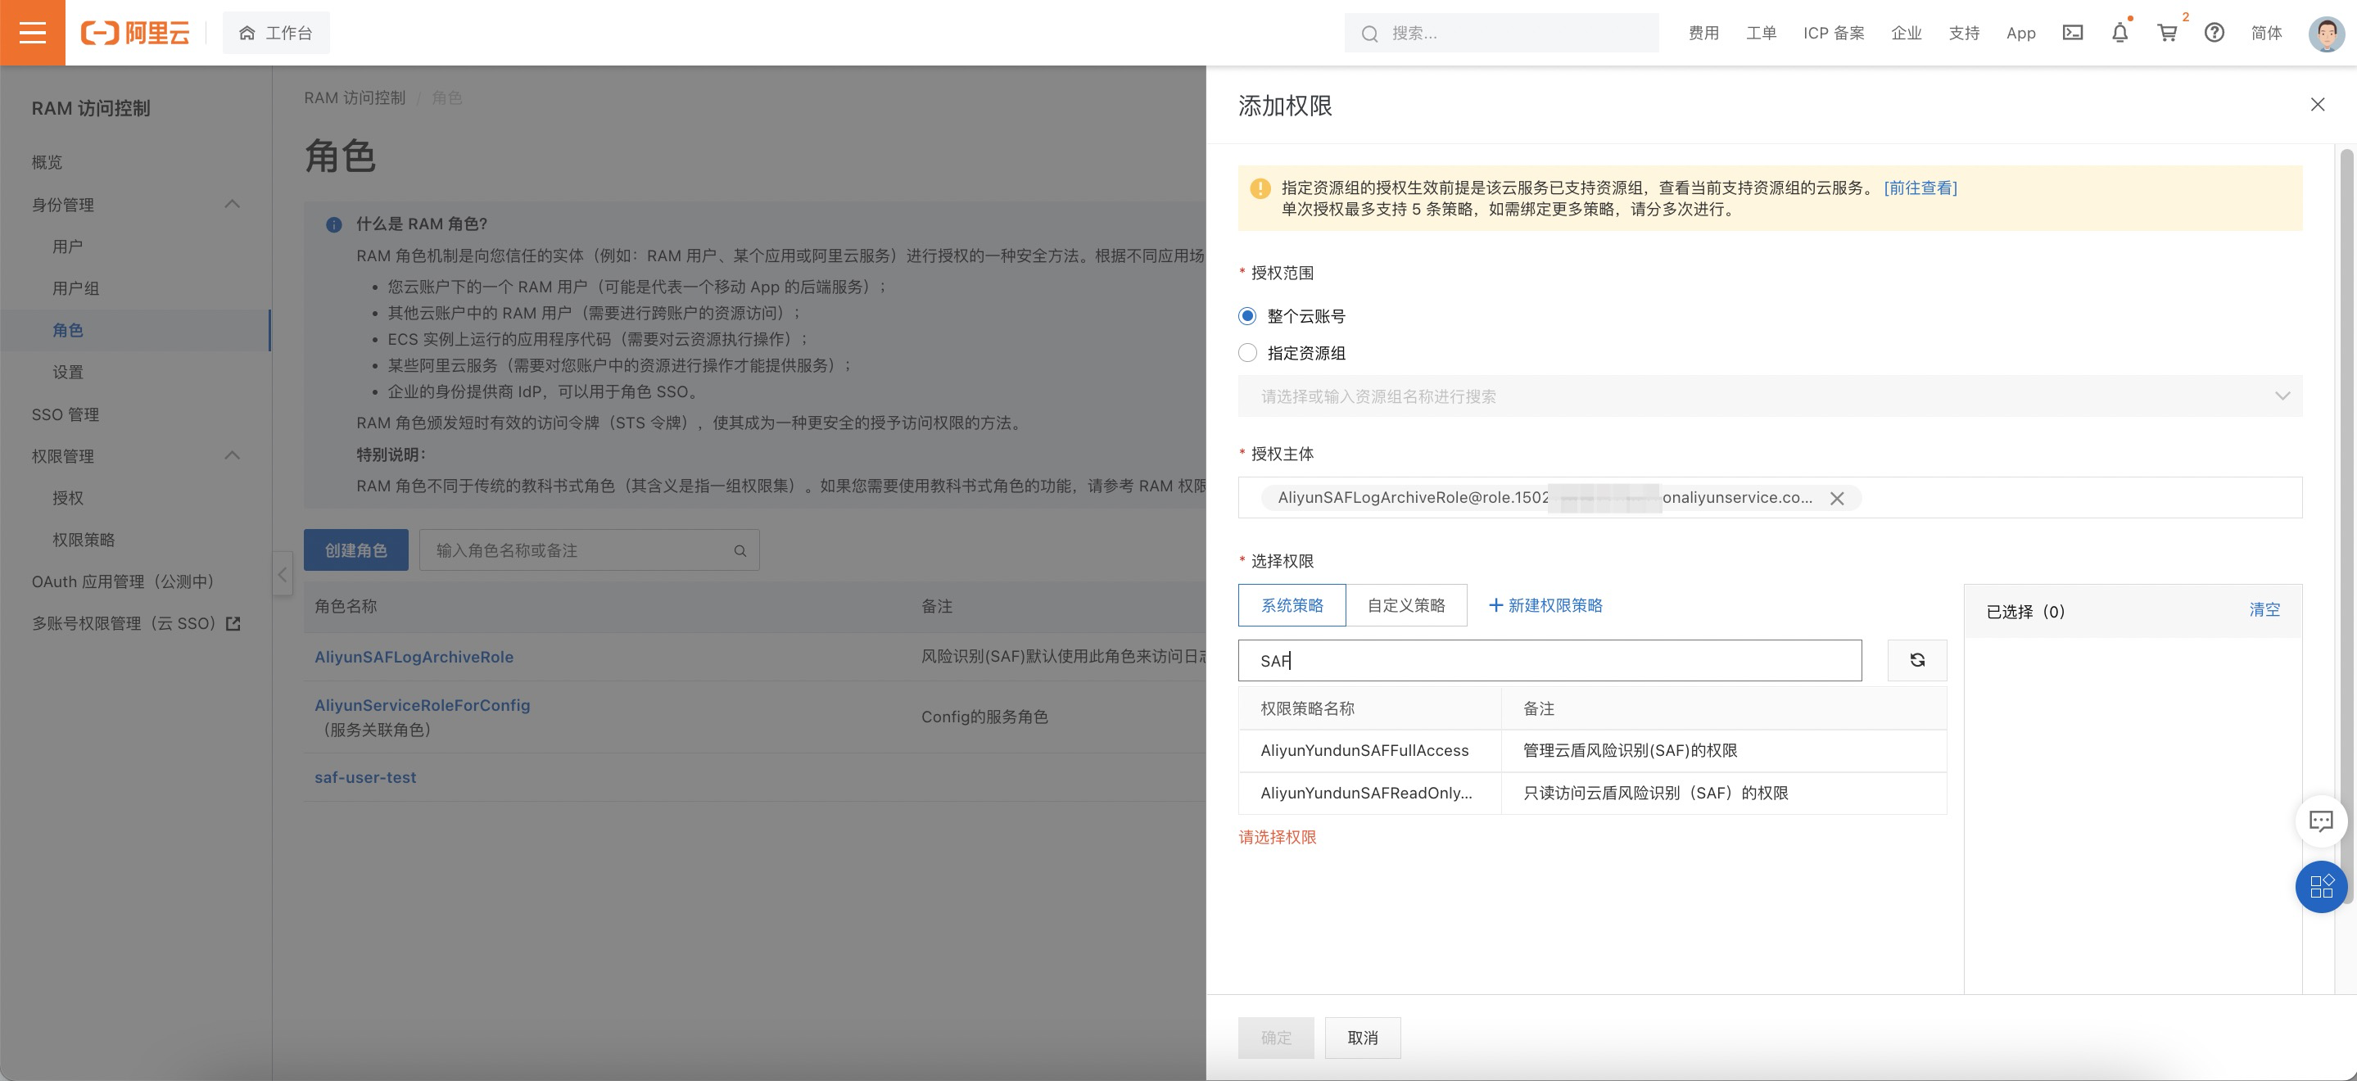Collapse the left sidebar with the arrow handle
The width and height of the screenshot is (2357, 1081).
(x=283, y=575)
